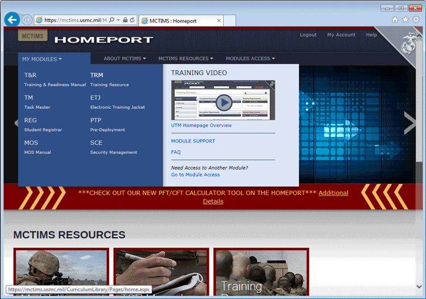Close the MCTIMS : Homeport tab
The width and height of the screenshot is (426, 299).
pos(219,20)
